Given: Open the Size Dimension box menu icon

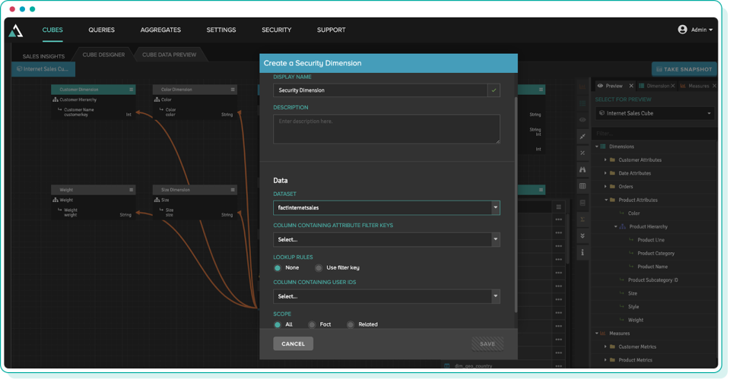Looking at the screenshot, I should click(x=233, y=190).
